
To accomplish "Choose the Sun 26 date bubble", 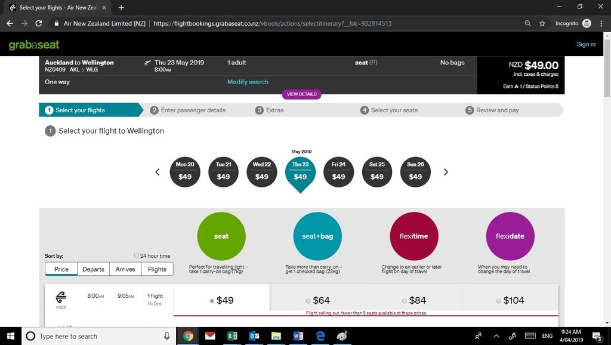I will tap(415, 172).
